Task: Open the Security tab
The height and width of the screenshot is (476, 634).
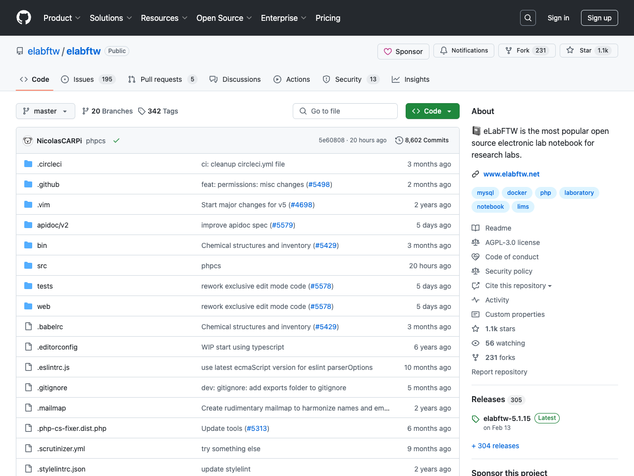Action: (351, 79)
